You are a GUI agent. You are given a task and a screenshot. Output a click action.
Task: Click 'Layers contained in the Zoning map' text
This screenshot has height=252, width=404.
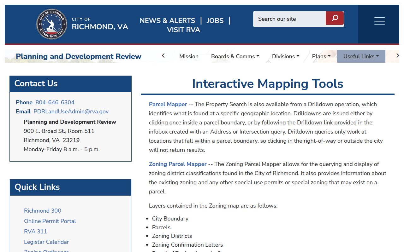(x=213, y=206)
